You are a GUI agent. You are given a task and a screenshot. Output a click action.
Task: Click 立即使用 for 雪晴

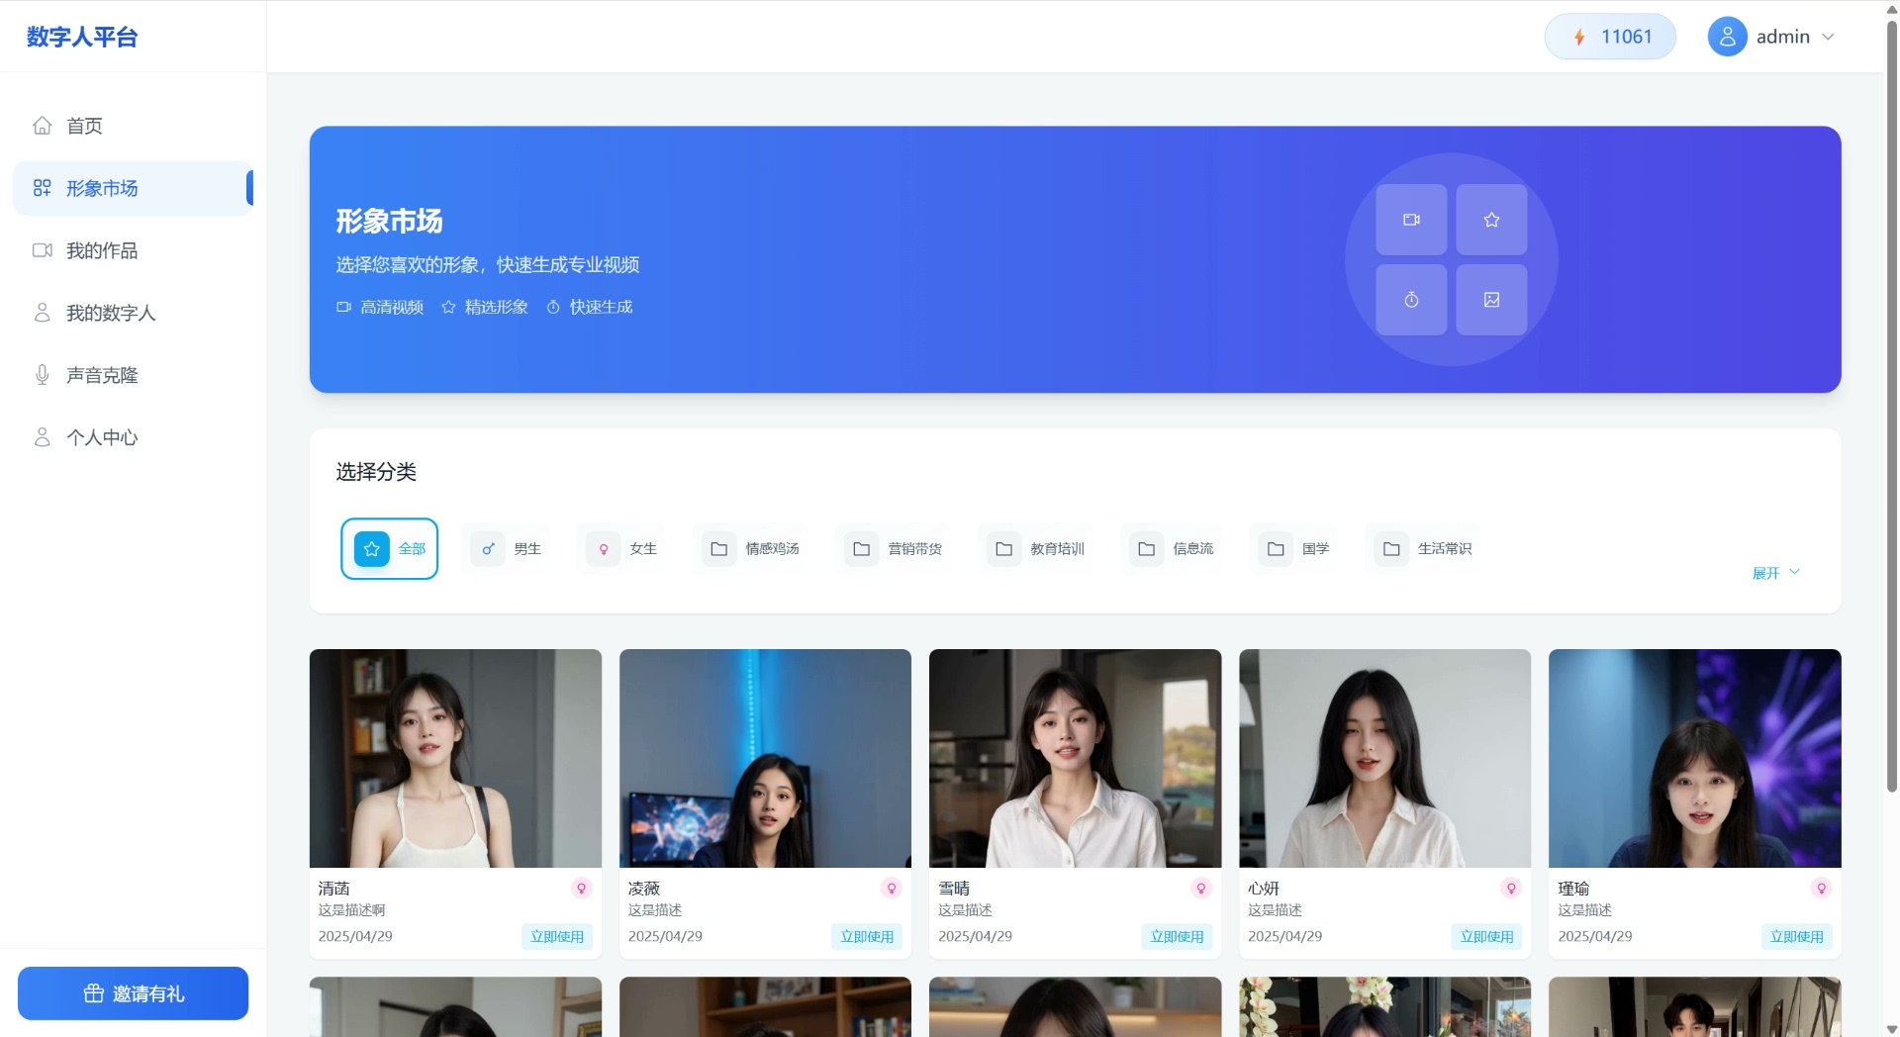point(1177,937)
